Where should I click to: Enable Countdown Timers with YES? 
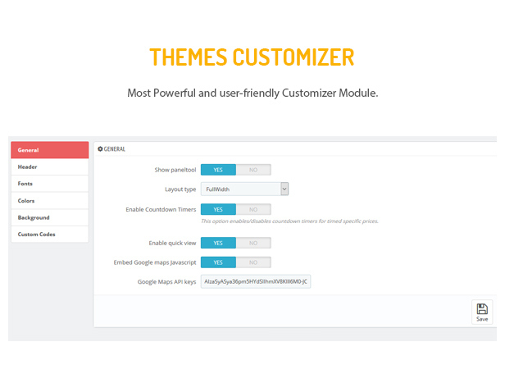[x=218, y=209]
